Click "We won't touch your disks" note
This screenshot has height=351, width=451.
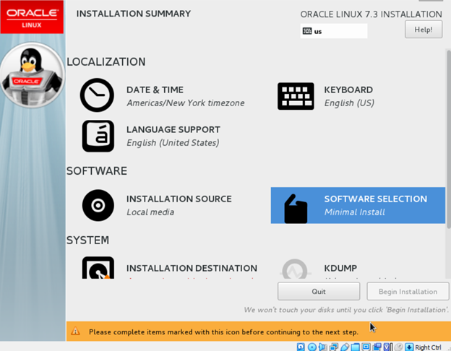tap(346, 310)
